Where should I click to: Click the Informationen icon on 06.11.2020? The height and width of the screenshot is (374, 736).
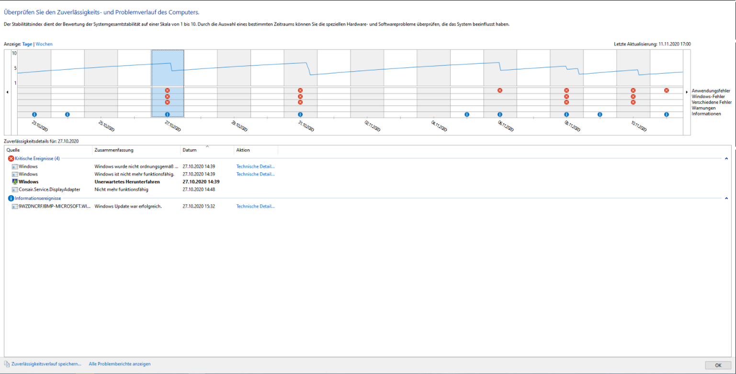coord(500,114)
